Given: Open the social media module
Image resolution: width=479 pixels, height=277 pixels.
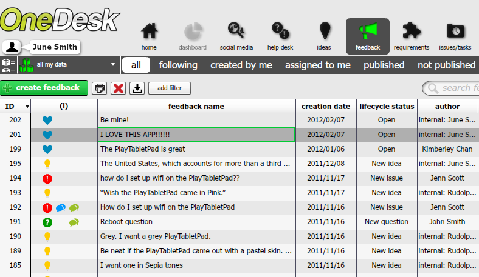Looking at the screenshot, I should [x=236, y=35].
